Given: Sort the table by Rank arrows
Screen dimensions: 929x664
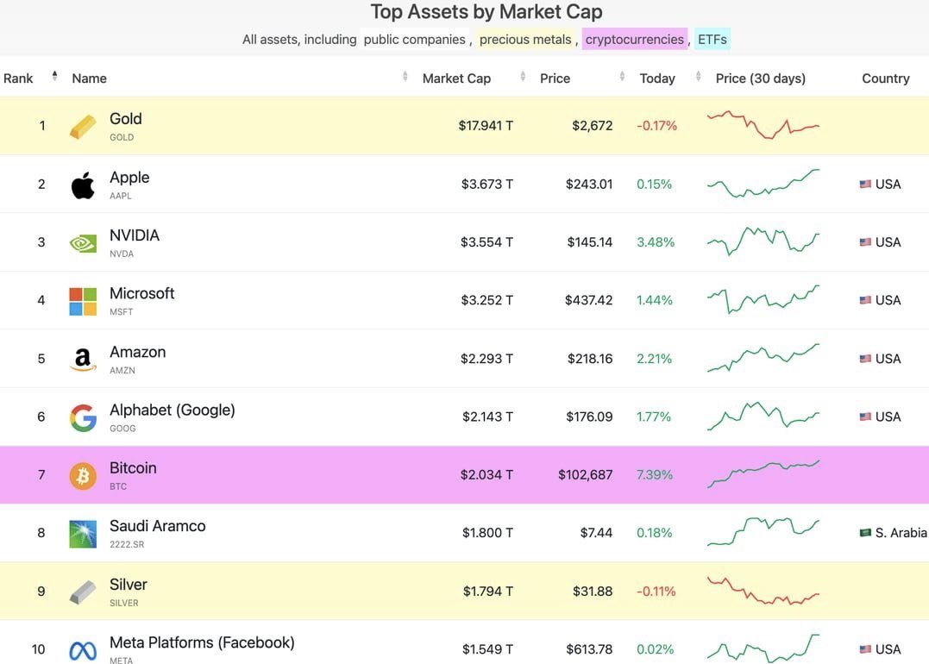Looking at the screenshot, I should [x=54, y=76].
